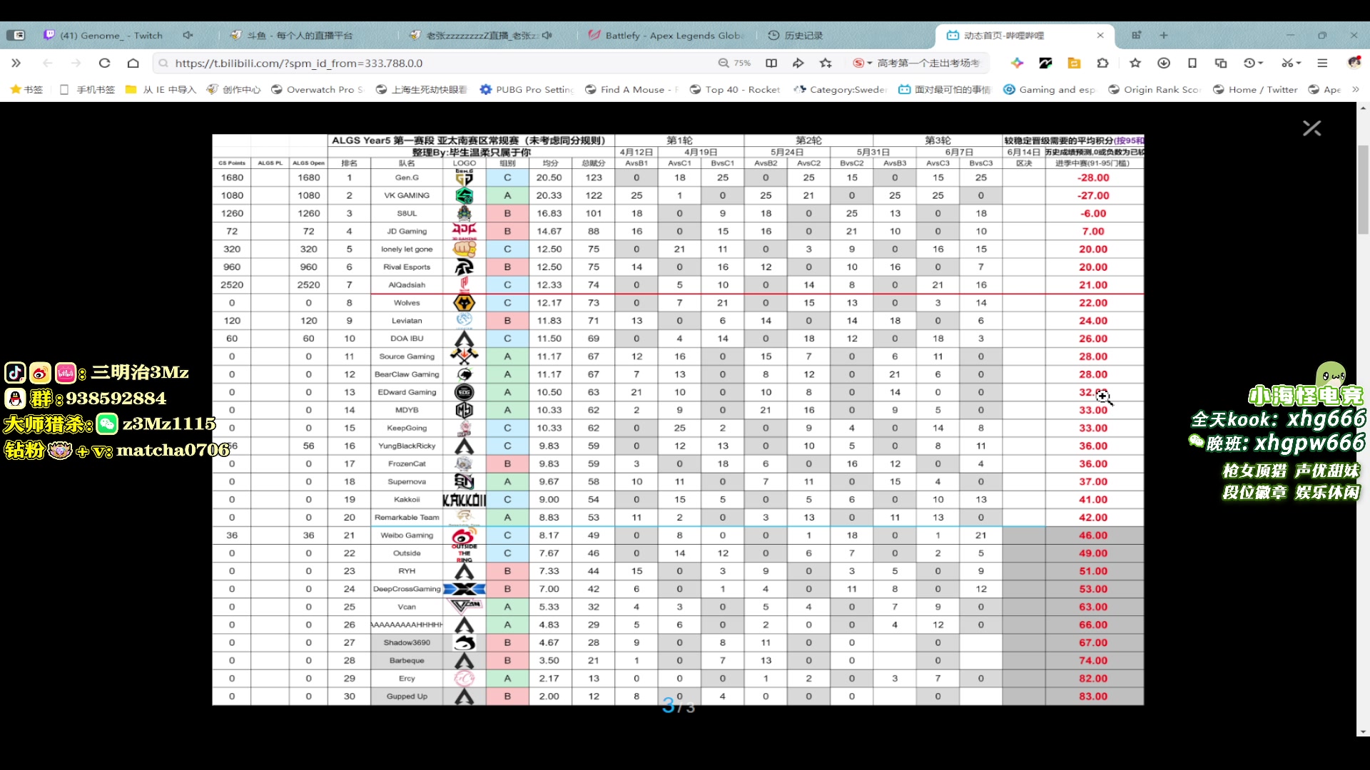The width and height of the screenshot is (1370, 770).
Task: Click the DeepCrossGaming team name cell
Action: [407, 589]
